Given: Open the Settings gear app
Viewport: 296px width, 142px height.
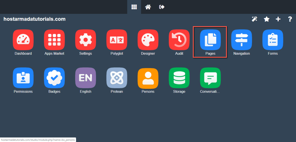Looking at the screenshot, I should (86, 40).
